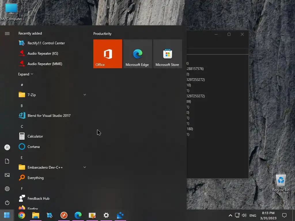Click the # section header

coord(22,85)
